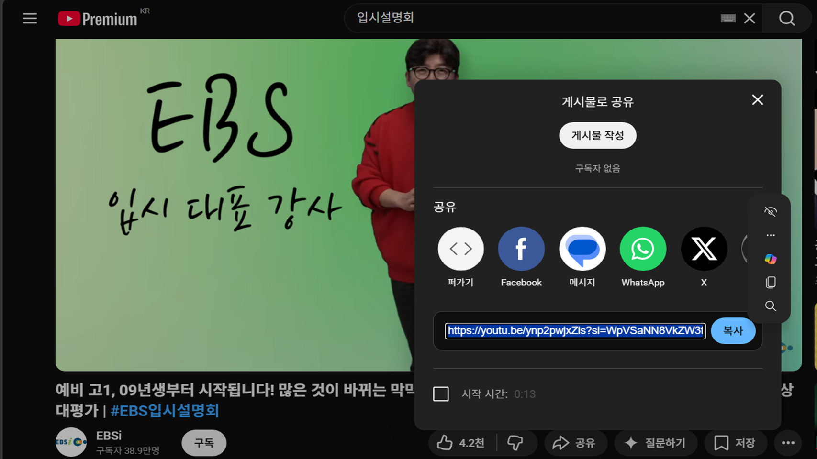This screenshot has width=817, height=459.
Task: Visit the EBSi channel name link
Action: (109, 436)
